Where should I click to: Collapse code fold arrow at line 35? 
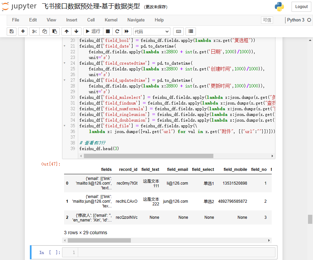point(64,126)
